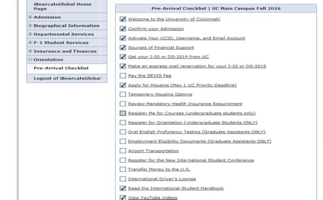Open Activate Your UCID, Username, Email link
Image resolution: width=323 pixels, height=200 pixels.
pos(186,38)
